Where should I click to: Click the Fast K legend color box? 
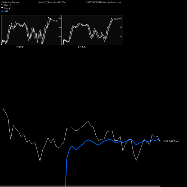(2, 8)
